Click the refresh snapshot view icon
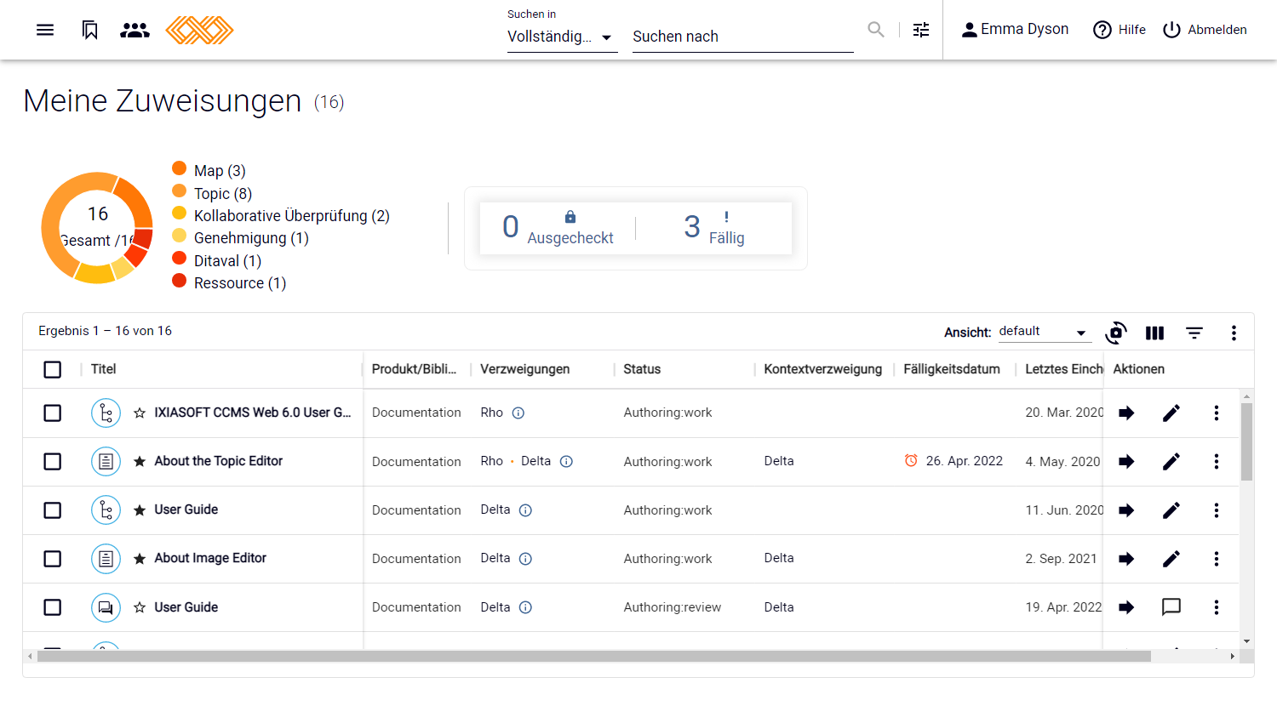This screenshot has width=1277, height=723. [x=1115, y=333]
